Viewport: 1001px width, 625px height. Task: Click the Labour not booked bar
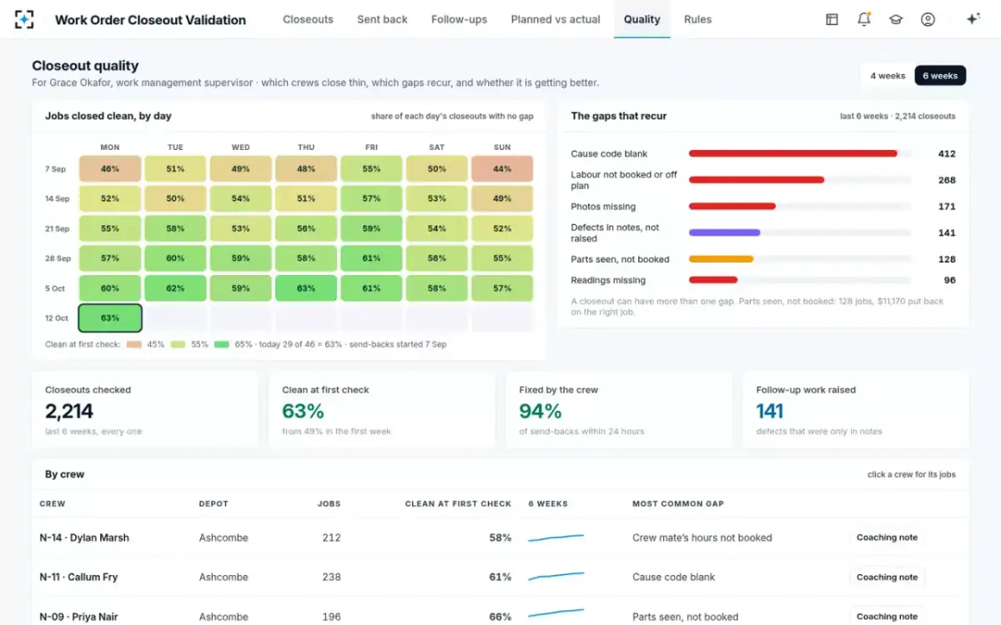coord(757,180)
